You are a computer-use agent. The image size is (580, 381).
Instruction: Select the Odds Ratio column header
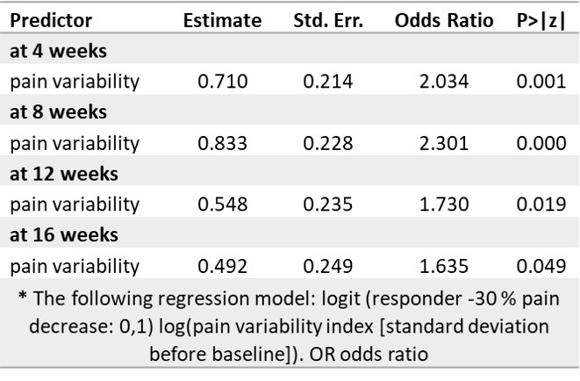(444, 20)
